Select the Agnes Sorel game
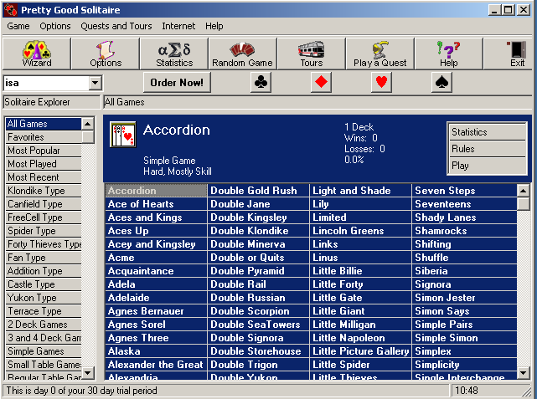Image resolution: width=537 pixels, height=399 pixels. tap(156, 324)
